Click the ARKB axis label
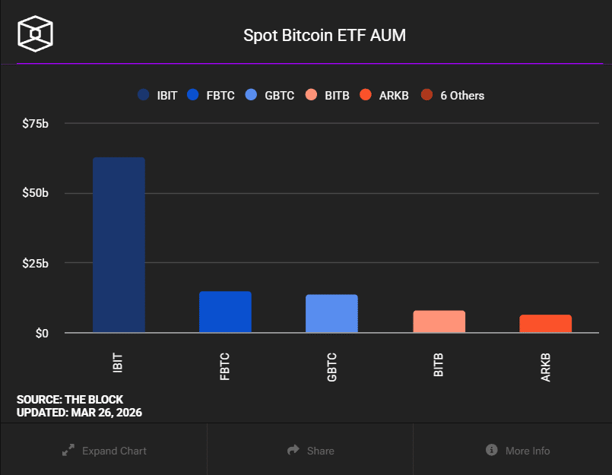Screen dimensions: 612x475 (546, 367)
